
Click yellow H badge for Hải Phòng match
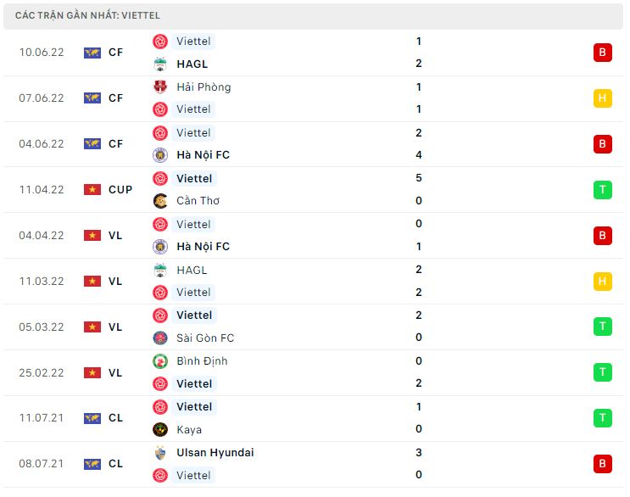(x=602, y=98)
